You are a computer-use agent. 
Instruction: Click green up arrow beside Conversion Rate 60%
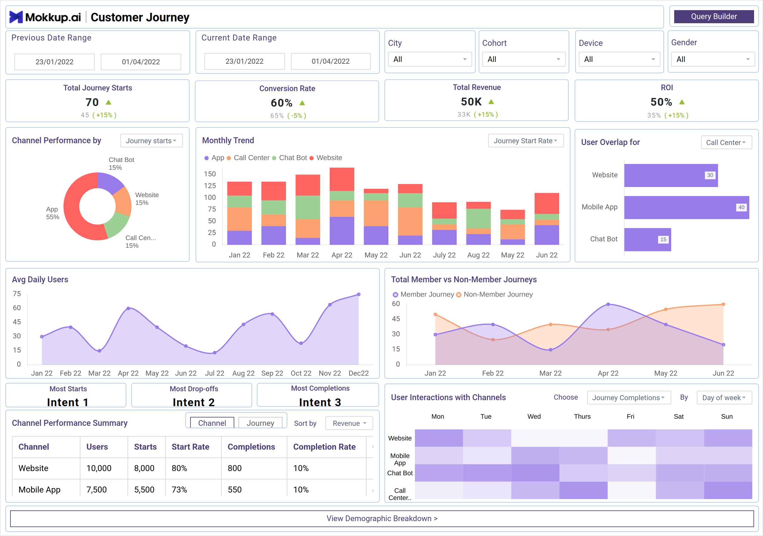302,103
